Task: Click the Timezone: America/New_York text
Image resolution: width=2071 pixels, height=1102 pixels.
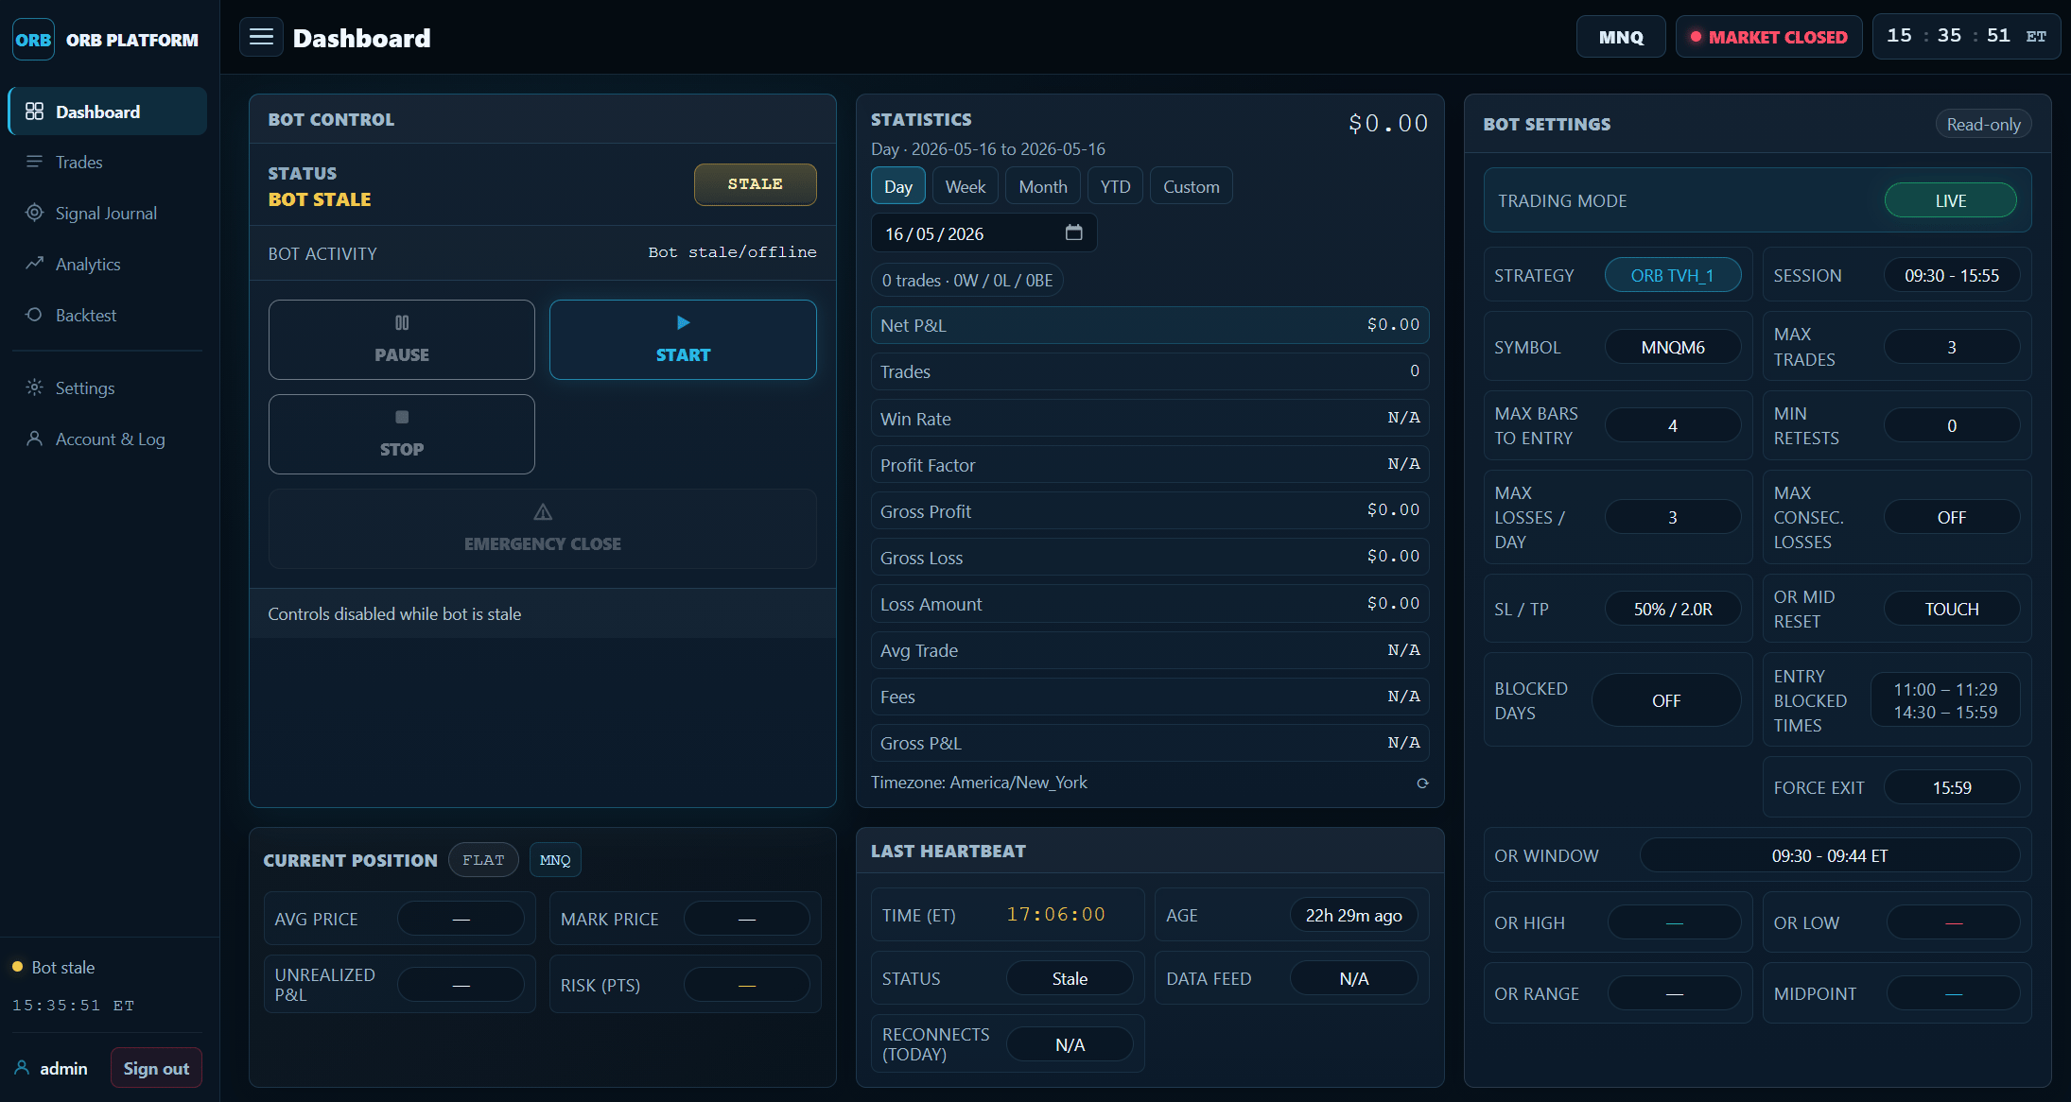Action: pos(979,783)
